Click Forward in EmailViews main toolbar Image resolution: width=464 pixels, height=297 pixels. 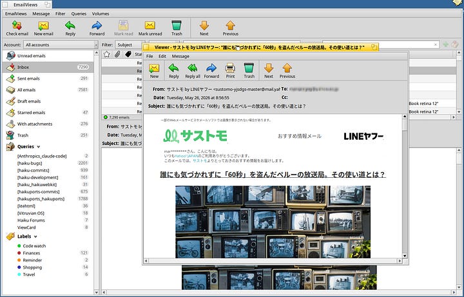click(97, 28)
